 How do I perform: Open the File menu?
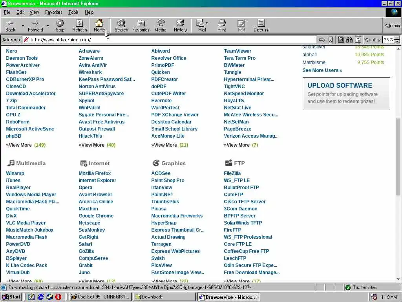[7, 12]
